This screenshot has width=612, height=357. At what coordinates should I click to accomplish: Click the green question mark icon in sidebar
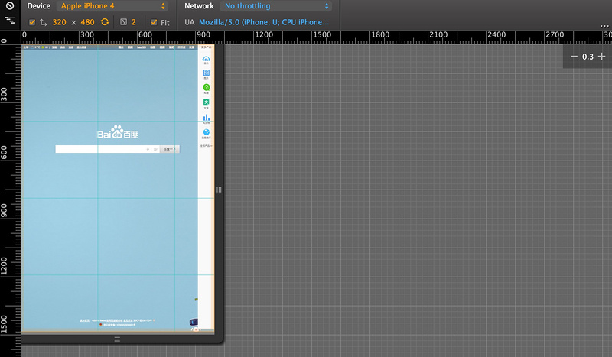tap(206, 87)
